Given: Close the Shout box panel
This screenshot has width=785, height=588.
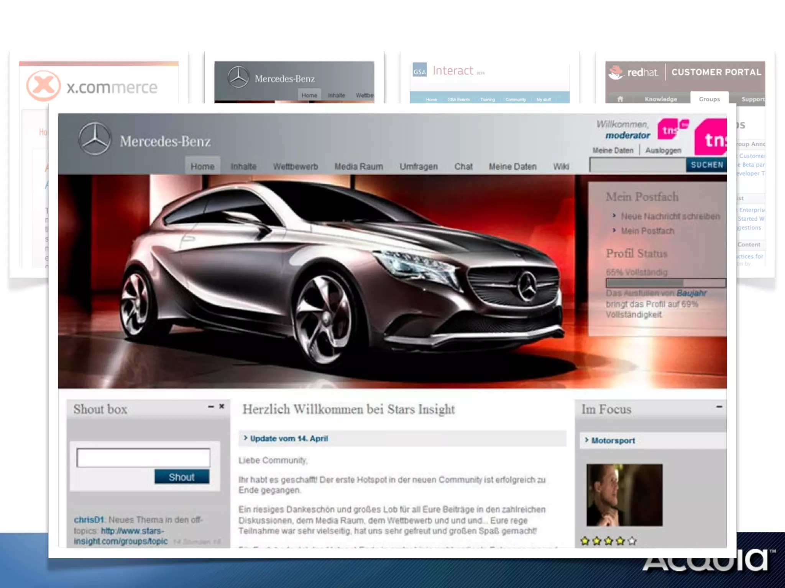Looking at the screenshot, I should pos(222,407).
